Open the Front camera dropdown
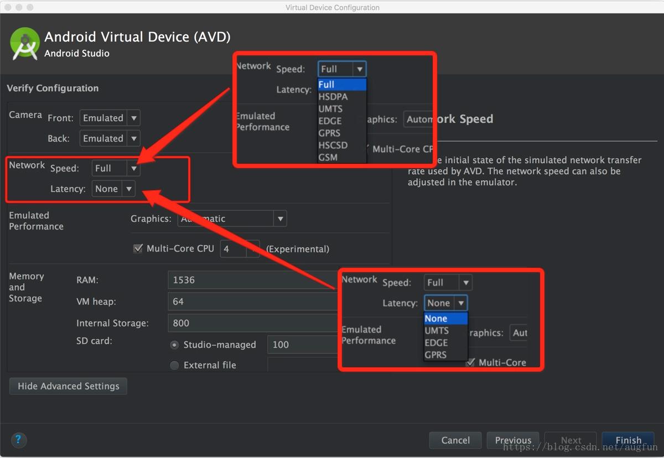Viewport: 664px width, 458px height. 110,118
